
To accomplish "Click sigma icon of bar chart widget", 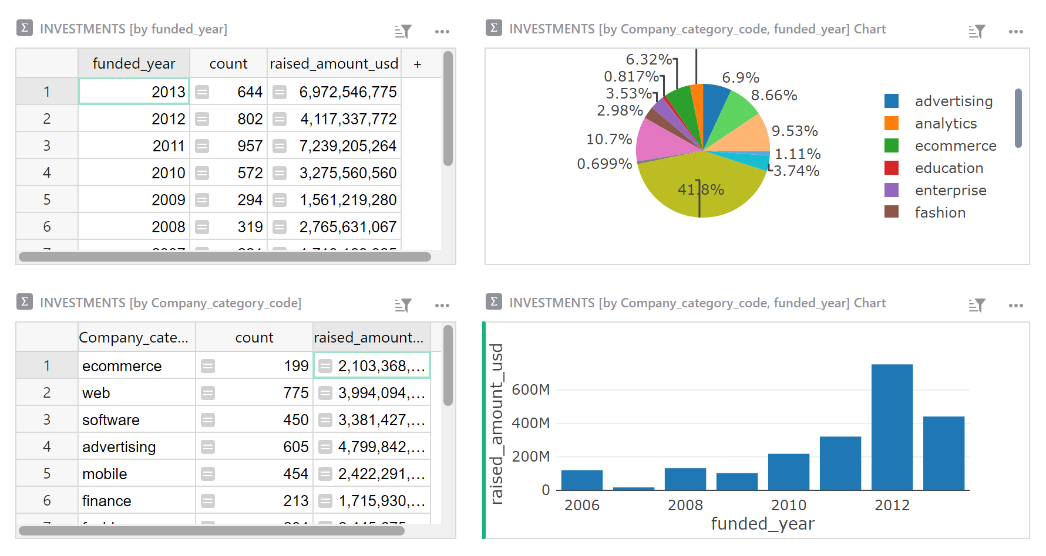I will tap(494, 301).
